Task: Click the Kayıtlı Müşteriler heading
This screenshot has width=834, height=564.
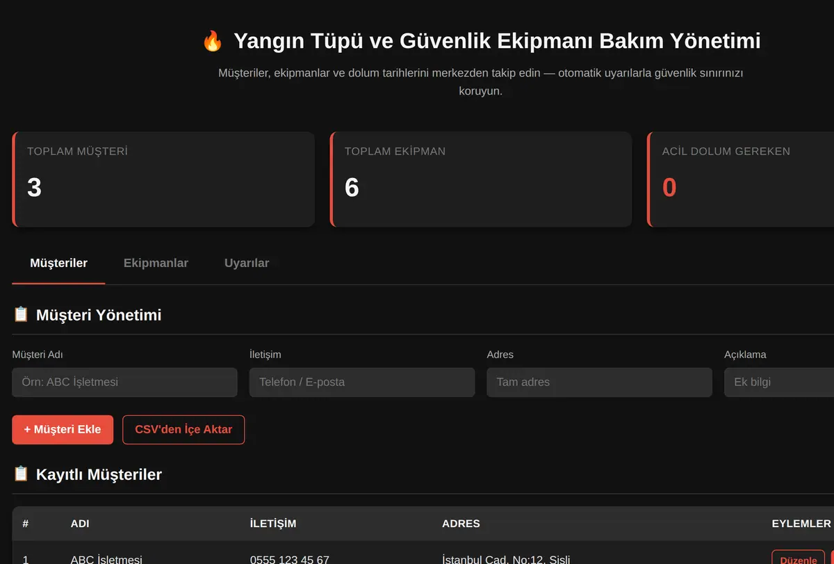Action: [99, 474]
